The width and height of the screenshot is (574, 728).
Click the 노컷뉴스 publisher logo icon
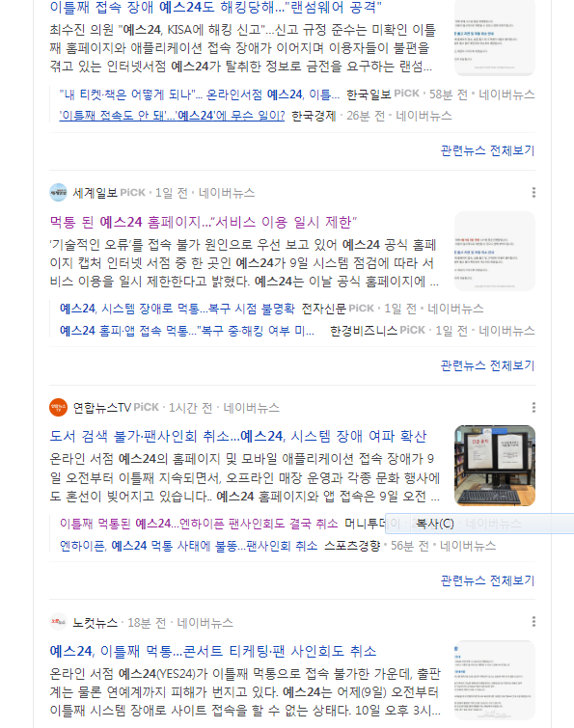click(58, 622)
